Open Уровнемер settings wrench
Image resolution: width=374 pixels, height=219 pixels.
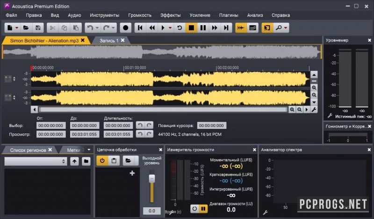coord(330,116)
